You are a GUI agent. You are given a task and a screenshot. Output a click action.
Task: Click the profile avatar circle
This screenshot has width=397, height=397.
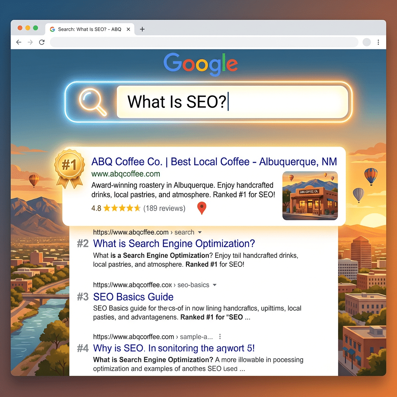(x=366, y=42)
